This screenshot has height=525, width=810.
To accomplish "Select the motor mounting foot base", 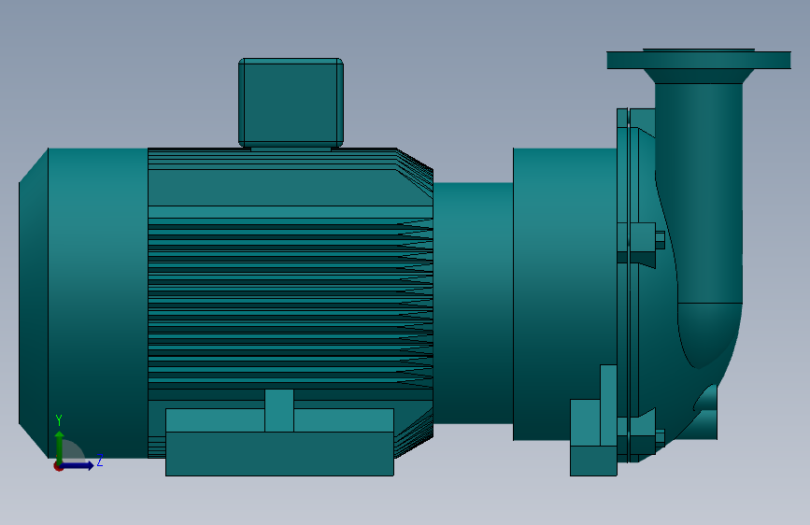I will 279,453.
